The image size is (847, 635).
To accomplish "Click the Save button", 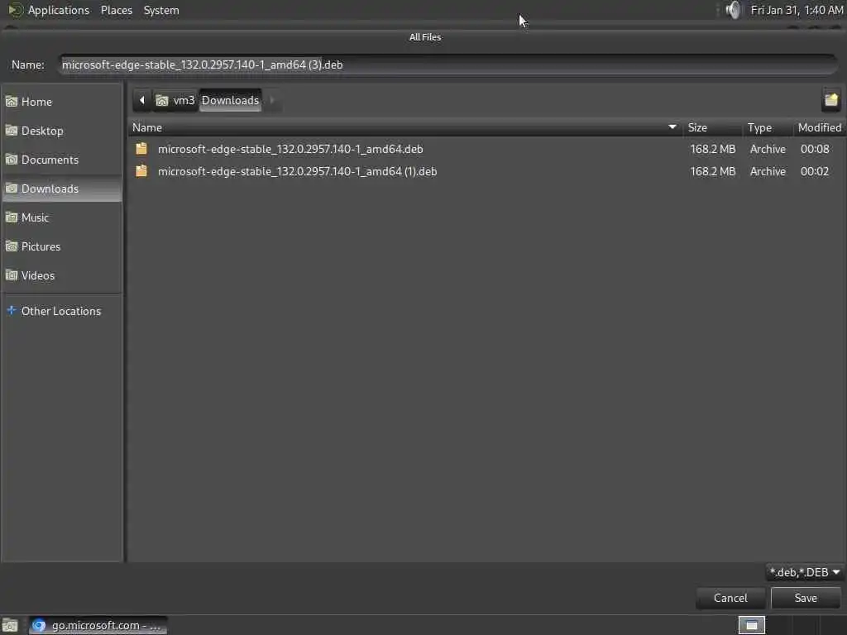I will click(806, 599).
